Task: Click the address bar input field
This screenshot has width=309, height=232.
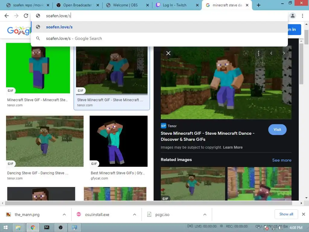Action: (159, 16)
